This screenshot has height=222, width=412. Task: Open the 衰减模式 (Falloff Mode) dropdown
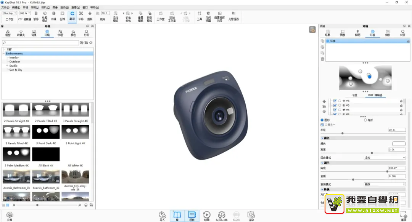tap(385, 184)
